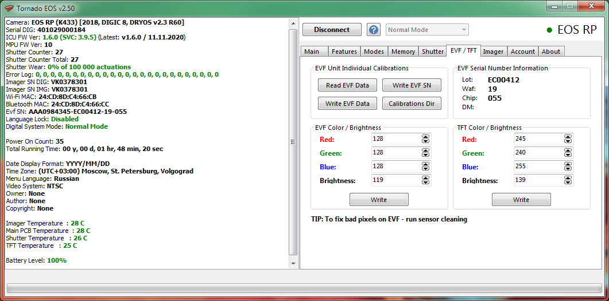Screen dimensions: 609x301
Task: Open the Memory tab
Action: coord(403,52)
